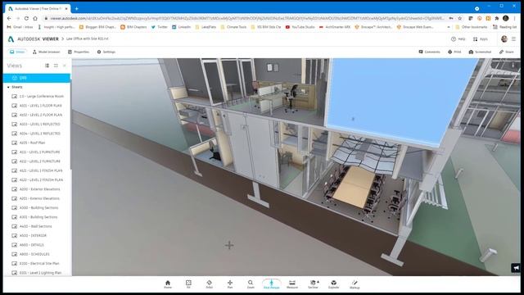Open the LinkedIn bookmark
The height and width of the screenshot is (295, 524).
click(x=181, y=27)
